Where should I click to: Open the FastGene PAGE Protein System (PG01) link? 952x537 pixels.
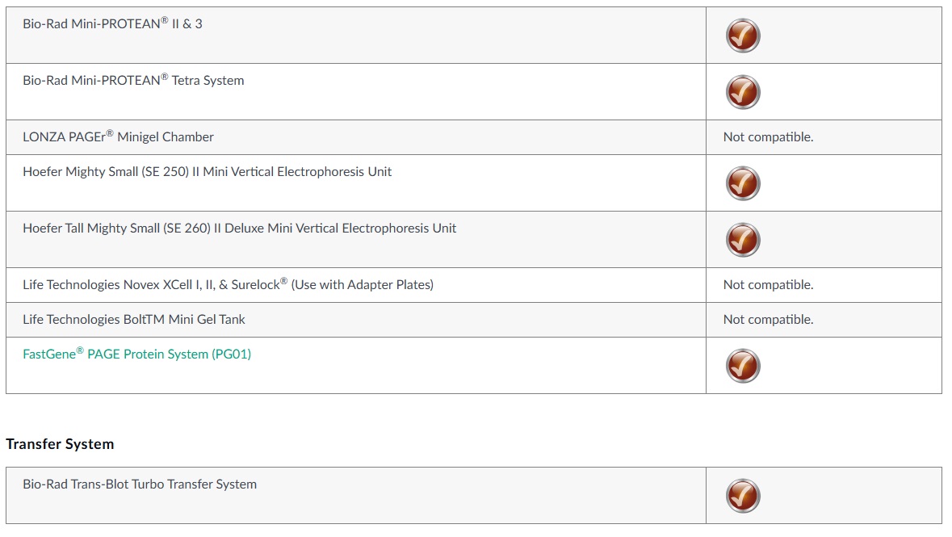(136, 355)
